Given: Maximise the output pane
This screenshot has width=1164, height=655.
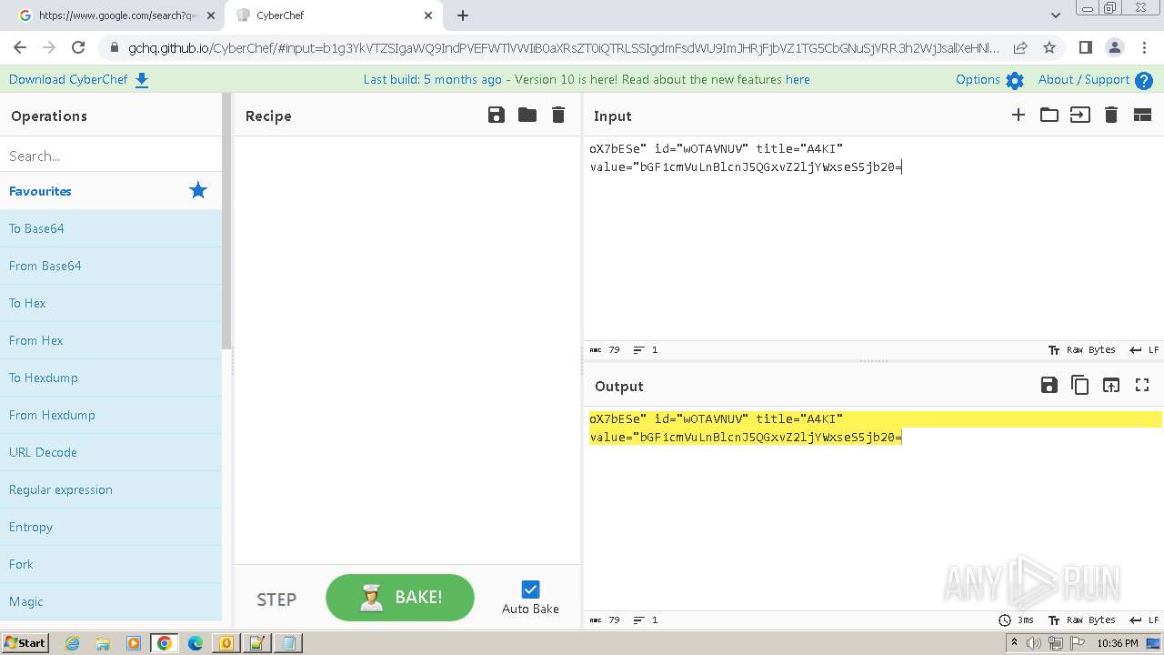Looking at the screenshot, I should (1142, 385).
